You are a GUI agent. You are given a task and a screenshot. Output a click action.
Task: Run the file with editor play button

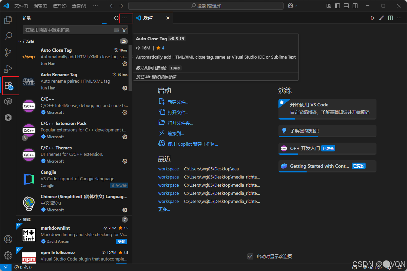(373, 18)
